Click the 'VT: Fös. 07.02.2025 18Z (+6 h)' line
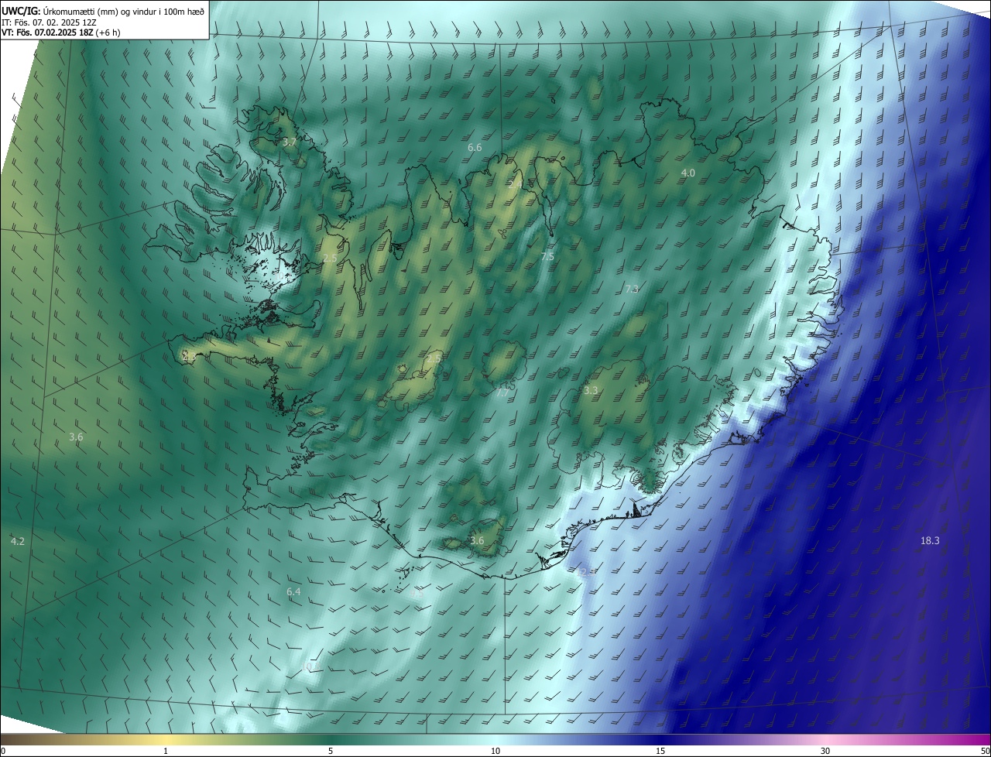This screenshot has height=757, width=991. click(x=61, y=33)
